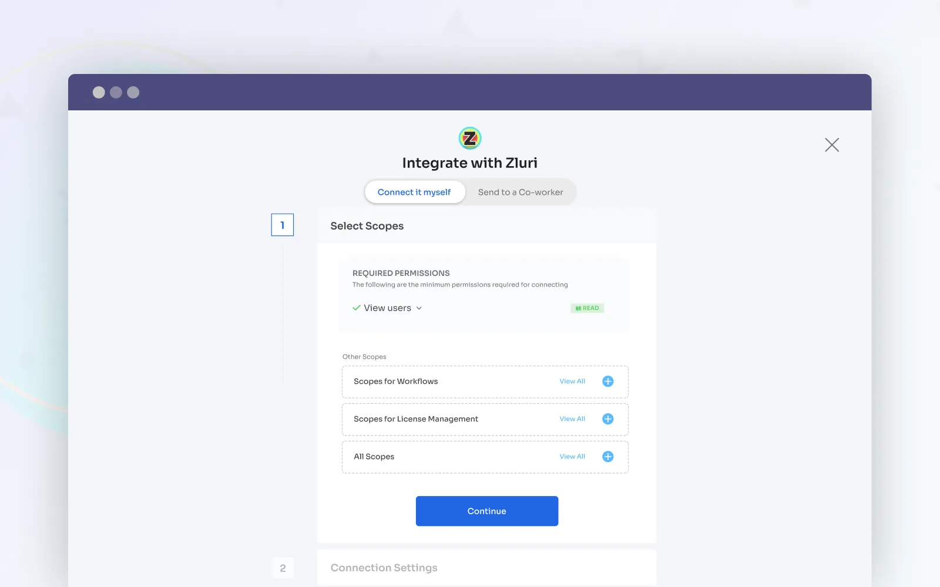Close the Integrate with Zluri dialog
The image size is (940, 587).
[832, 145]
